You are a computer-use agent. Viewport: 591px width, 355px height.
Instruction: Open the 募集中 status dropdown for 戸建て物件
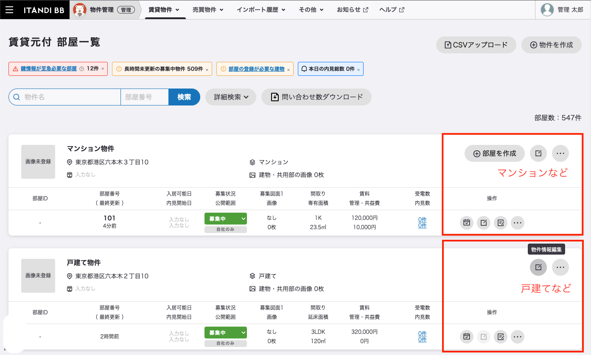point(225,333)
